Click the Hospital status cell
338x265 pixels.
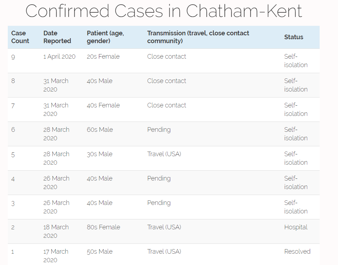pos(296,227)
